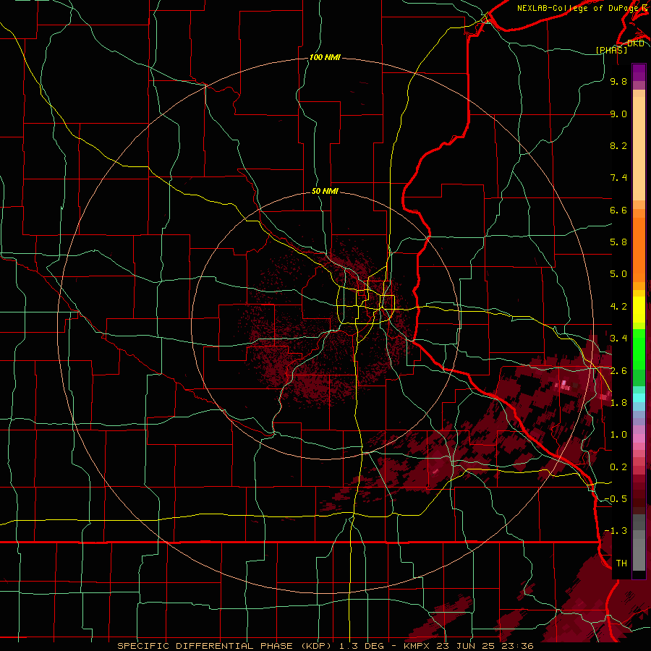Select the -0.5 scale value
The image size is (651, 651).
click(616, 499)
